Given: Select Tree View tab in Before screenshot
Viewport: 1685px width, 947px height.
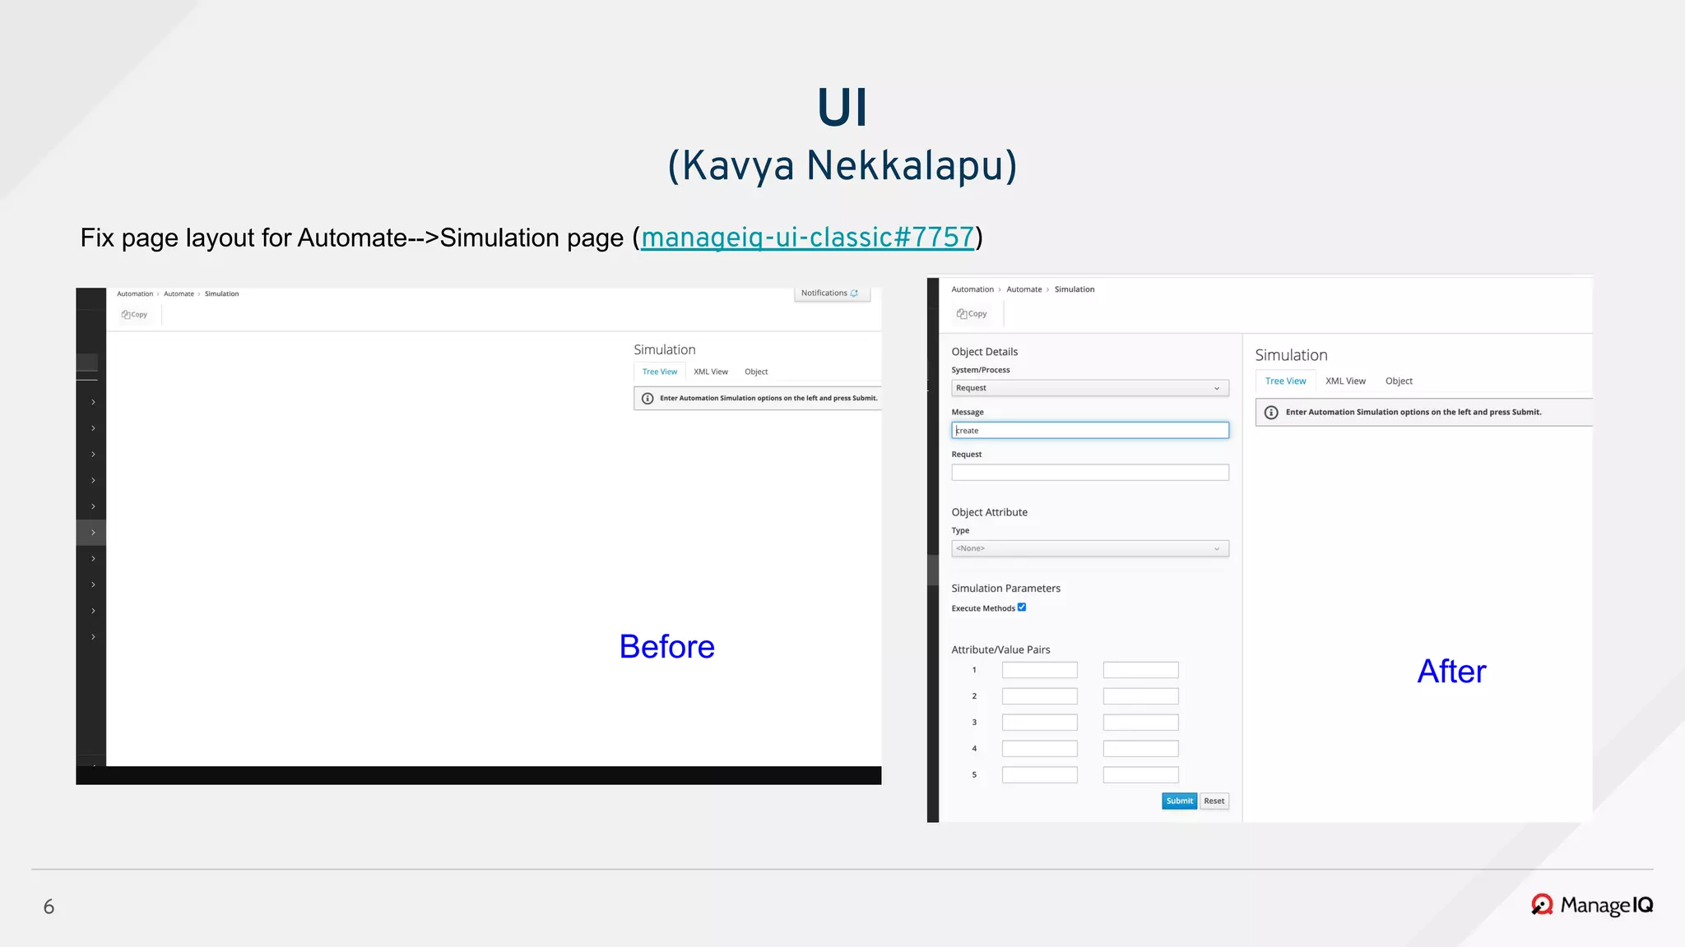Looking at the screenshot, I should click(660, 372).
